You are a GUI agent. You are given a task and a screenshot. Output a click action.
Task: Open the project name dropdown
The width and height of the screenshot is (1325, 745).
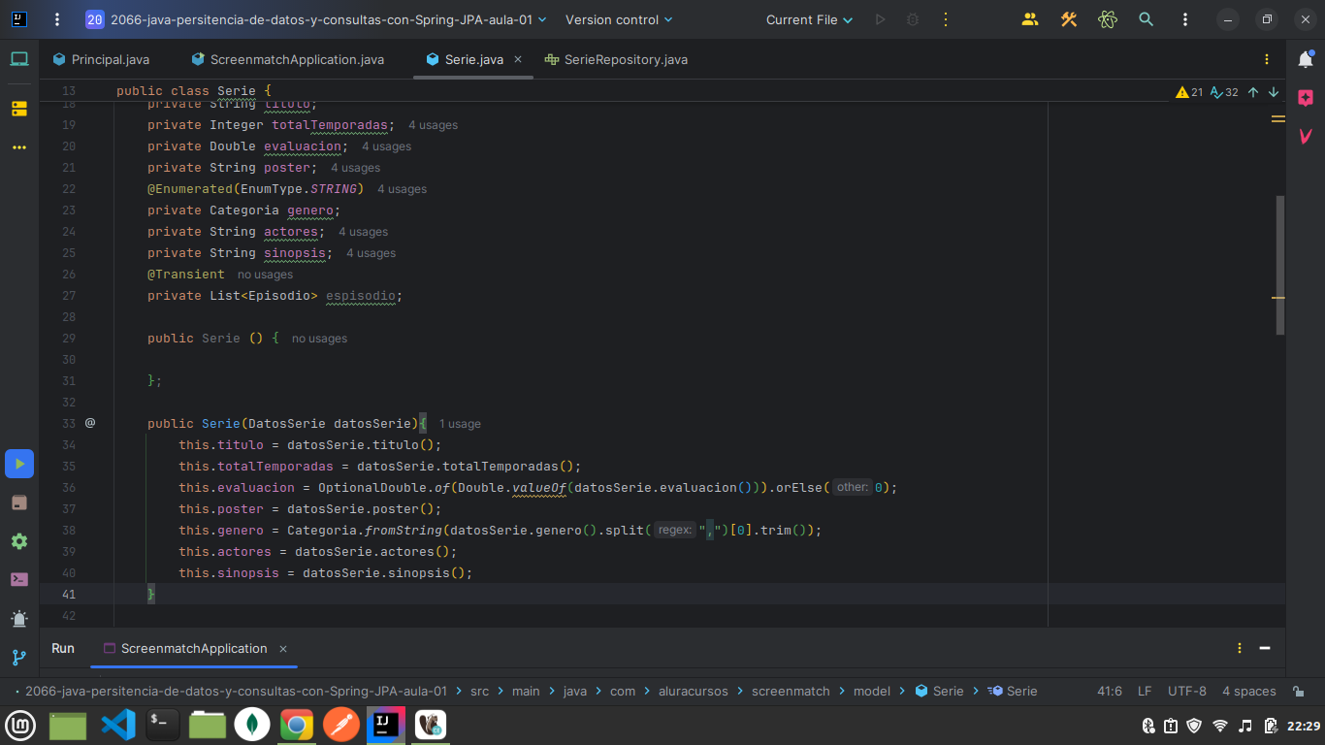click(x=316, y=19)
